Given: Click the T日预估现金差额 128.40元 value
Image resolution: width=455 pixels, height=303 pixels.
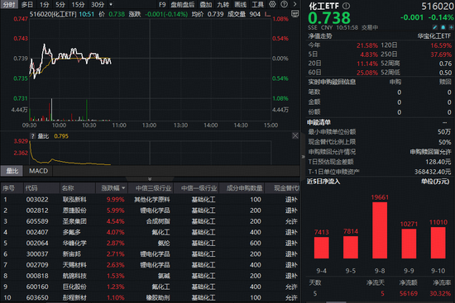Looking at the screenshot, I should tap(438, 162).
